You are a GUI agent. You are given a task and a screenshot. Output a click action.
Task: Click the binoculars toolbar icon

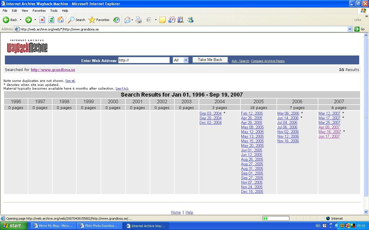point(181,20)
